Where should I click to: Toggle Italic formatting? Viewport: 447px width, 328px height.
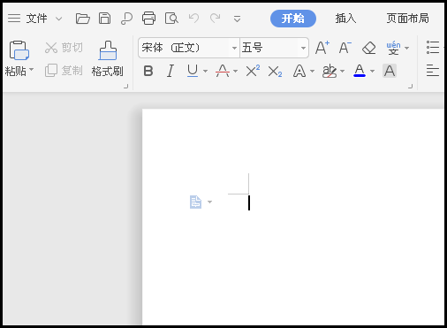[170, 71]
